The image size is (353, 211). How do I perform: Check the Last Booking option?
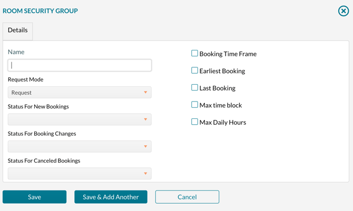pos(194,87)
